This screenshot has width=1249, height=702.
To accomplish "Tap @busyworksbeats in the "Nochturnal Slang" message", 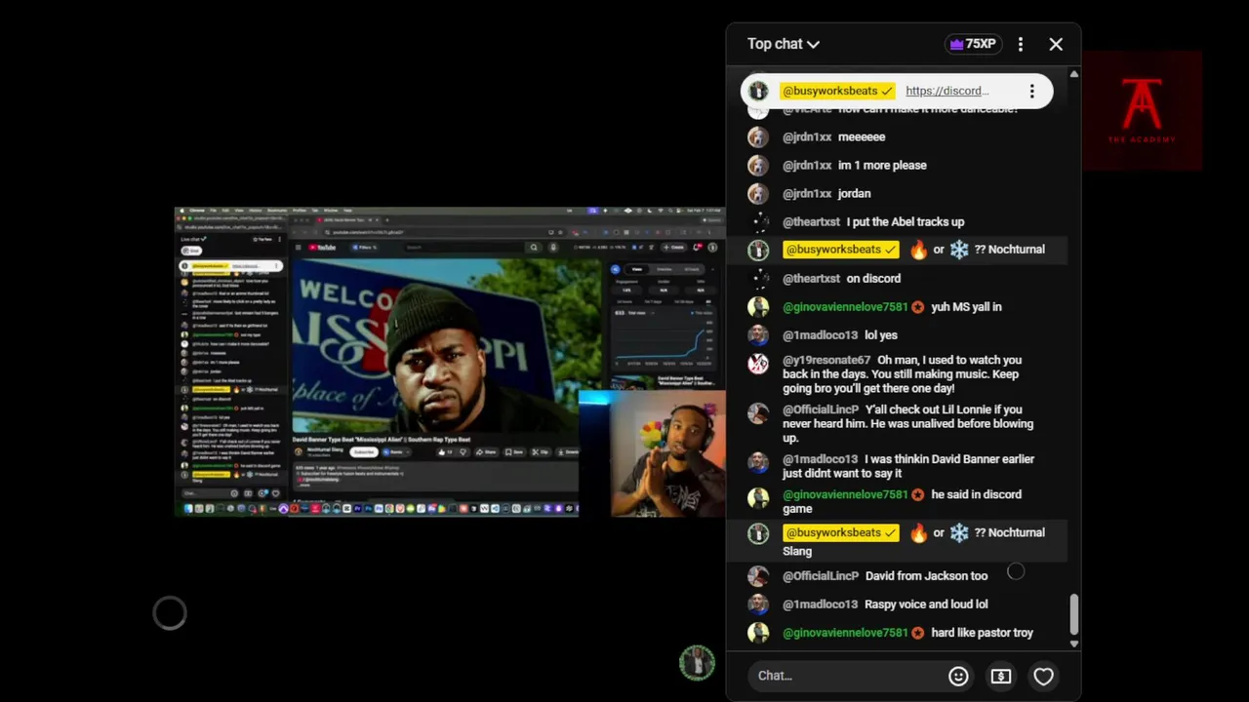I will click(840, 533).
